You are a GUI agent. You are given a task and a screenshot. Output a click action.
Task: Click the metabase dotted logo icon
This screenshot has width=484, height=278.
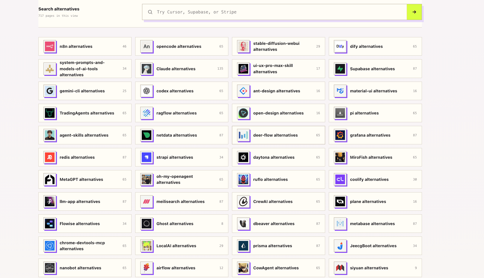(x=340, y=224)
